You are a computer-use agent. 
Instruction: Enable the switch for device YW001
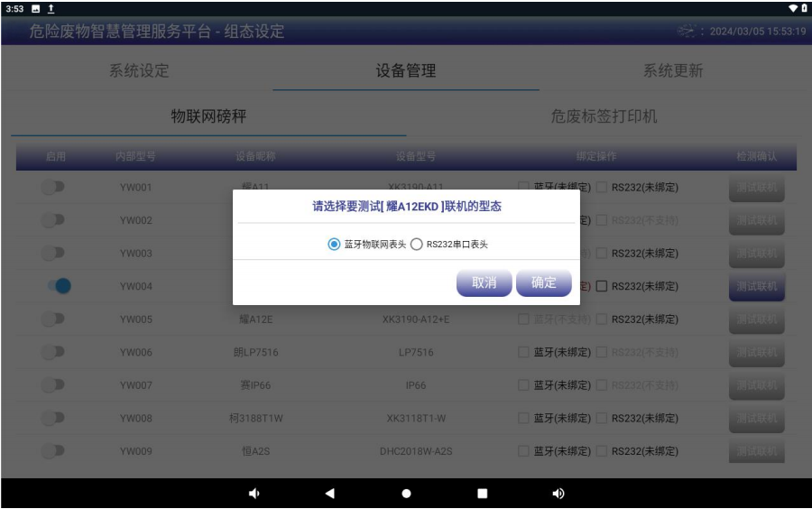[54, 187]
